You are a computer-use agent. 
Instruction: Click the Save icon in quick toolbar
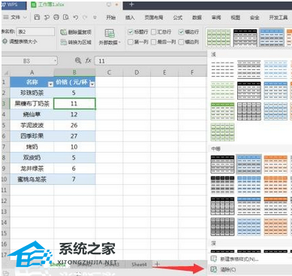(37, 17)
